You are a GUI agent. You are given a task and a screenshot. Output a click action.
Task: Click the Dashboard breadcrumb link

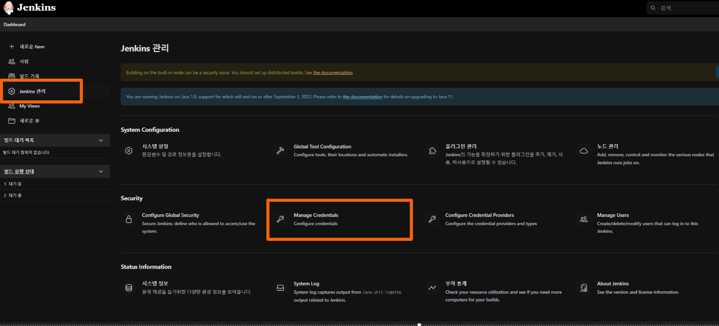coord(14,24)
